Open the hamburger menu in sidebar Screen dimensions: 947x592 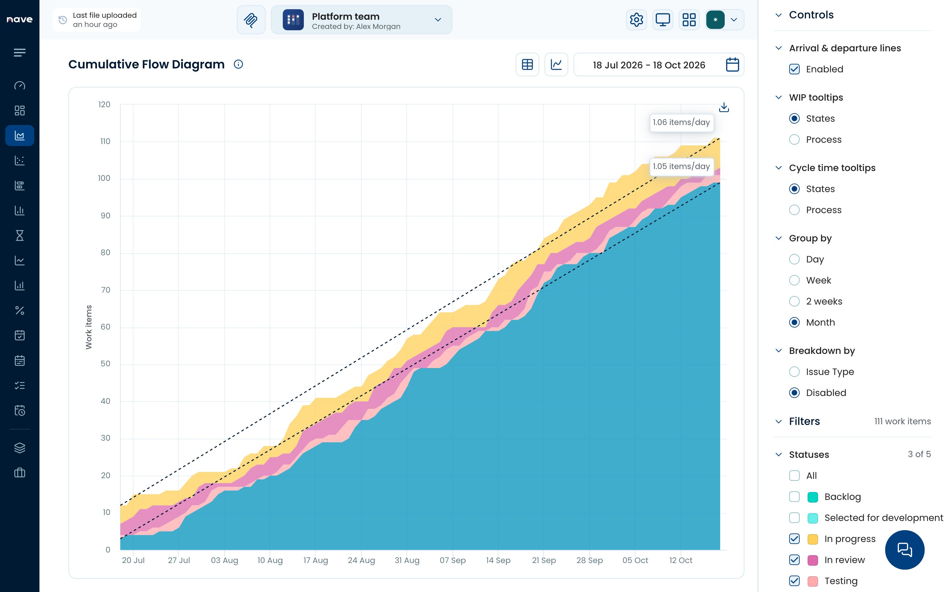pyautogui.click(x=20, y=53)
